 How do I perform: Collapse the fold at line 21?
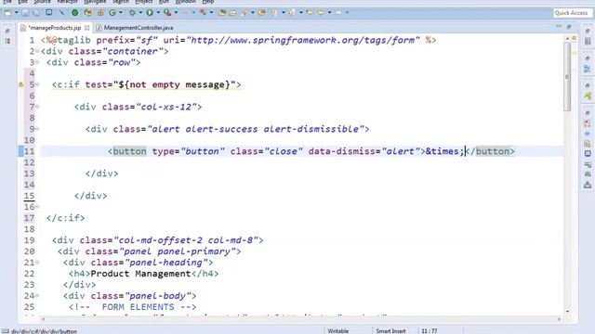(37, 263)
